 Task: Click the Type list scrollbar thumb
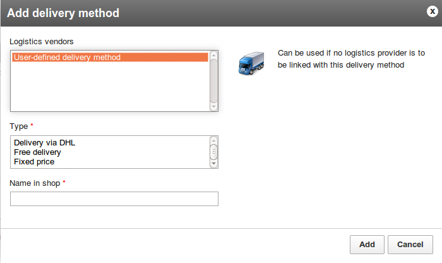(213, 152)
